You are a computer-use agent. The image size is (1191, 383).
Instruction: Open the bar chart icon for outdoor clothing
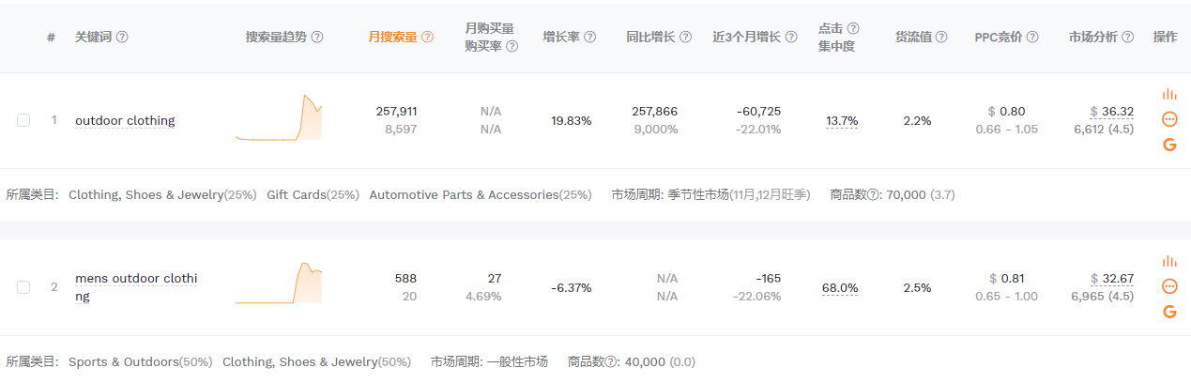pos(1169,94)
